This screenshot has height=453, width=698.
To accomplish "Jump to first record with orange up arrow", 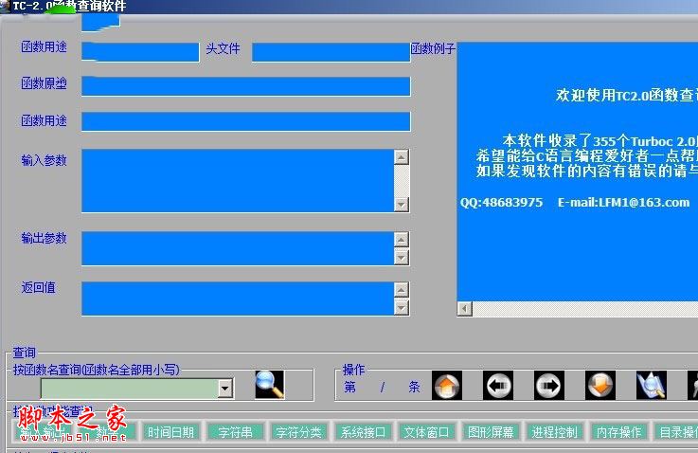I will tap(447, 386).
